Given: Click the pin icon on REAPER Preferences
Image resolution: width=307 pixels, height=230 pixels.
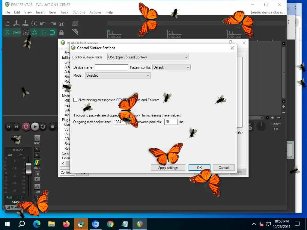Looking at the screenshot, I should coord(231,43).
